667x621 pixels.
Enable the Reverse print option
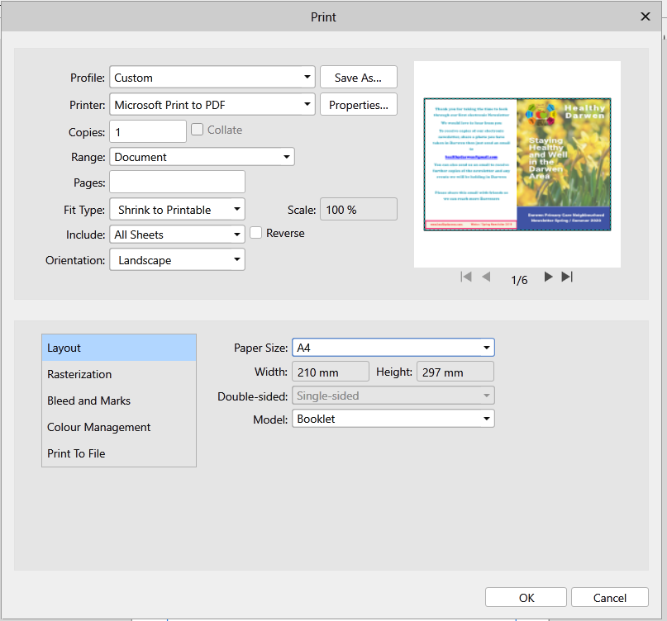[255, 233]
